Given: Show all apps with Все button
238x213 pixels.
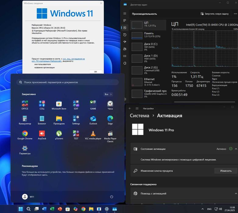Looking at the screenshot, I should click(x=108, y=94).
